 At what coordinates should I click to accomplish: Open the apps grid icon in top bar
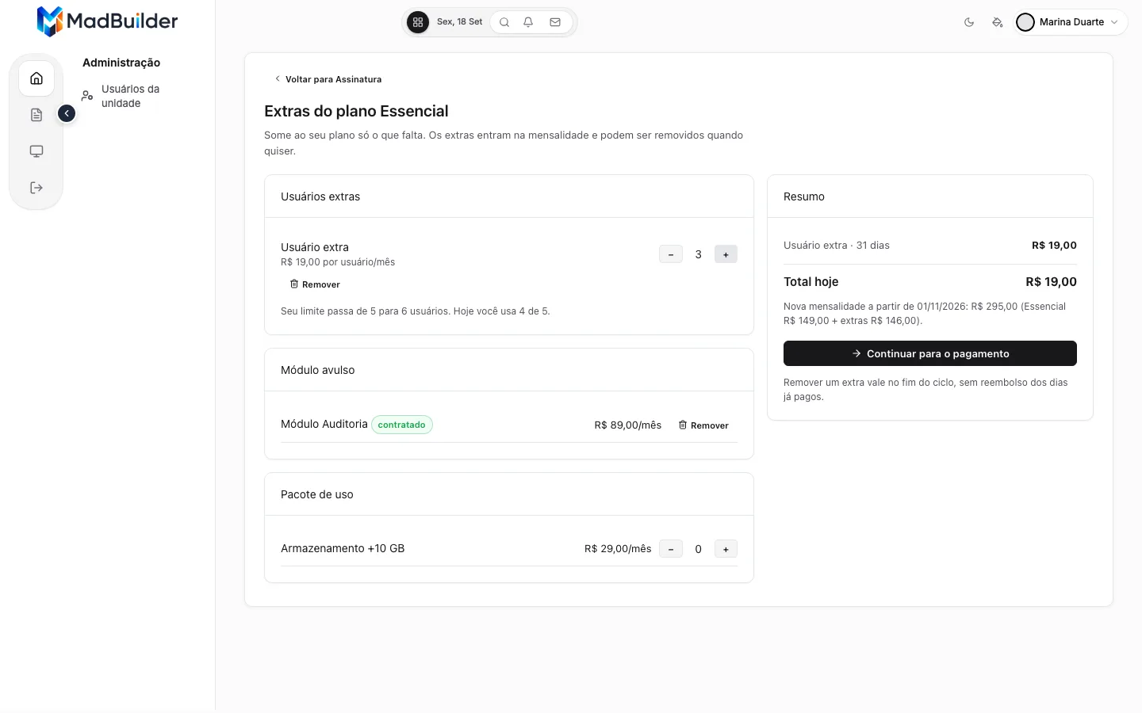pyautogui.click(x=418, y=22)
